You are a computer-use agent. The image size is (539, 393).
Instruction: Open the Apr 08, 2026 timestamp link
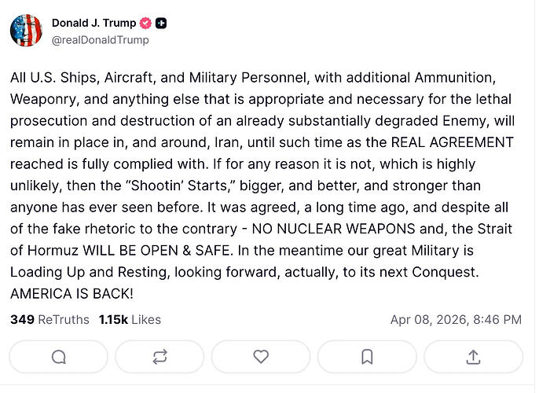point(456,320)
